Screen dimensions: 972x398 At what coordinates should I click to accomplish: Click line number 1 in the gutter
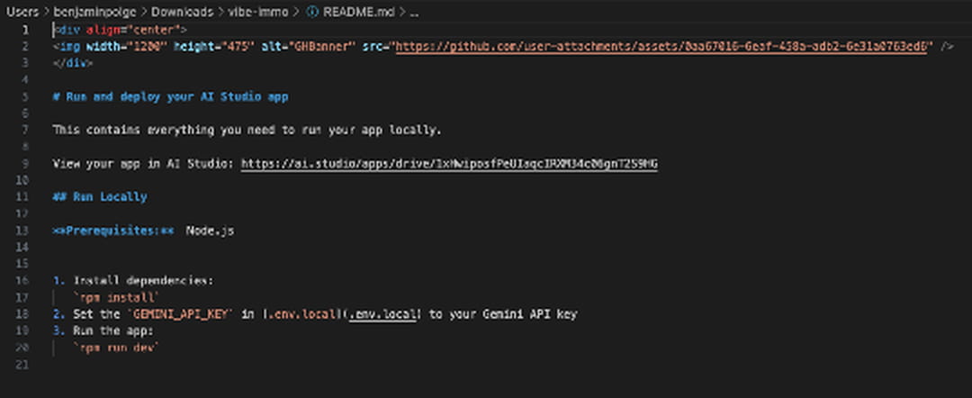pyautogui.click(x=26, y=30)
